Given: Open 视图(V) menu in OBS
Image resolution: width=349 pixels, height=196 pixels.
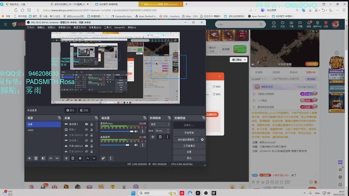Looking at the screenshot, I should point(51,27).
